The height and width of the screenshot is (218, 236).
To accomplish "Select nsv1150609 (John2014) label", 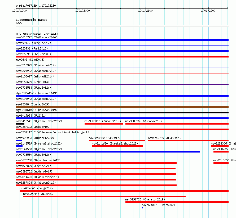I will tap(33, 82).
